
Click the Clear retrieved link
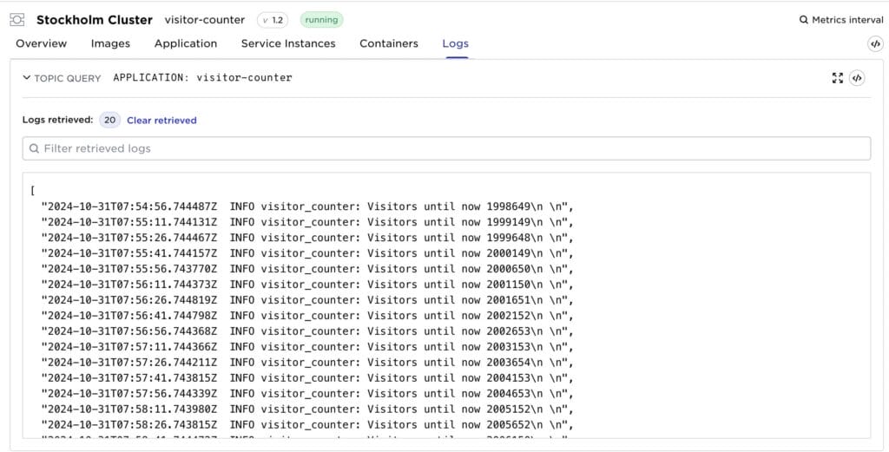161,121
